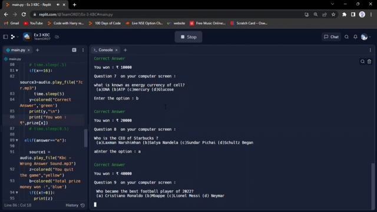Open a new browser tab
The height and width of the screenshot is (212, 377).
75,5
